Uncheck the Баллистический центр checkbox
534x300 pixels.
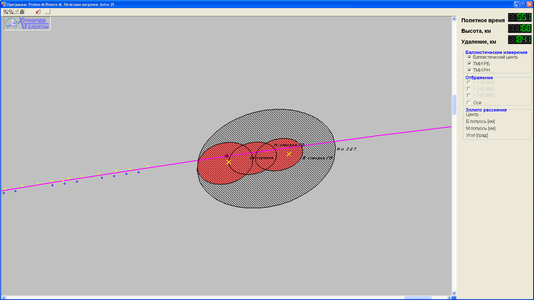pyautogui.click(x=469, y=57)
